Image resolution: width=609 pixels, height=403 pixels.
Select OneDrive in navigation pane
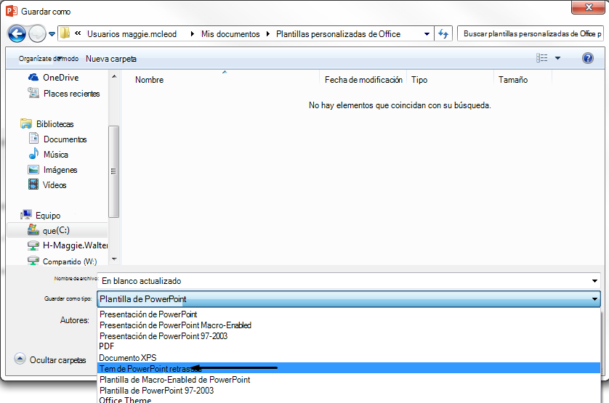pyautogui.click(x=53, y=77)
